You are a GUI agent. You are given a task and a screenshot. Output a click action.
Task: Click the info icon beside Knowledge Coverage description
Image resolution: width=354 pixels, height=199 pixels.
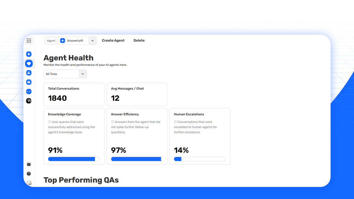49,122
